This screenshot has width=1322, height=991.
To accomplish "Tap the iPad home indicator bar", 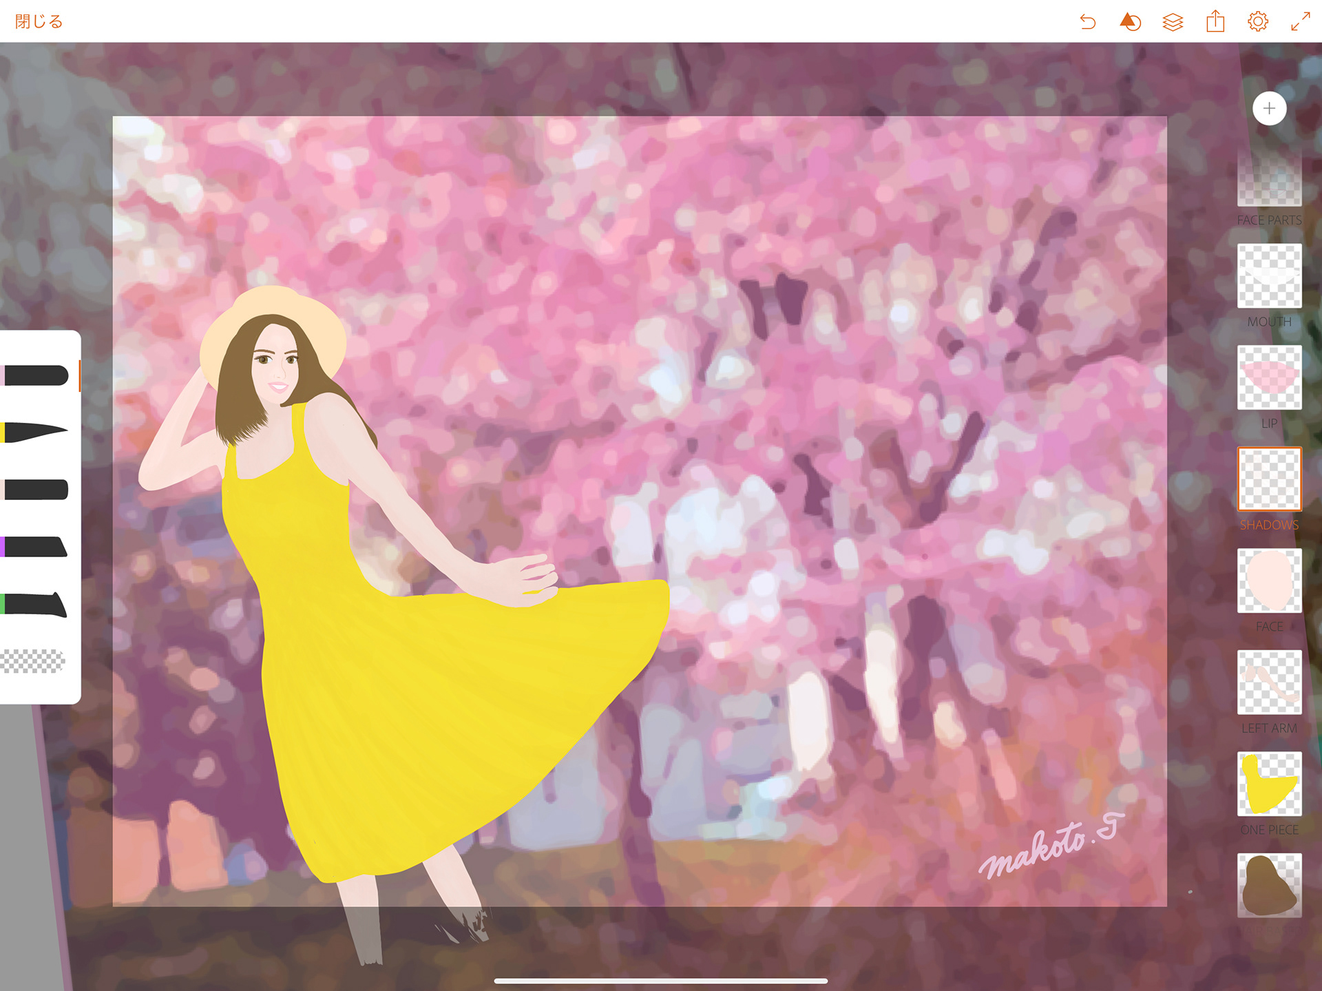I will coord(660,981).
